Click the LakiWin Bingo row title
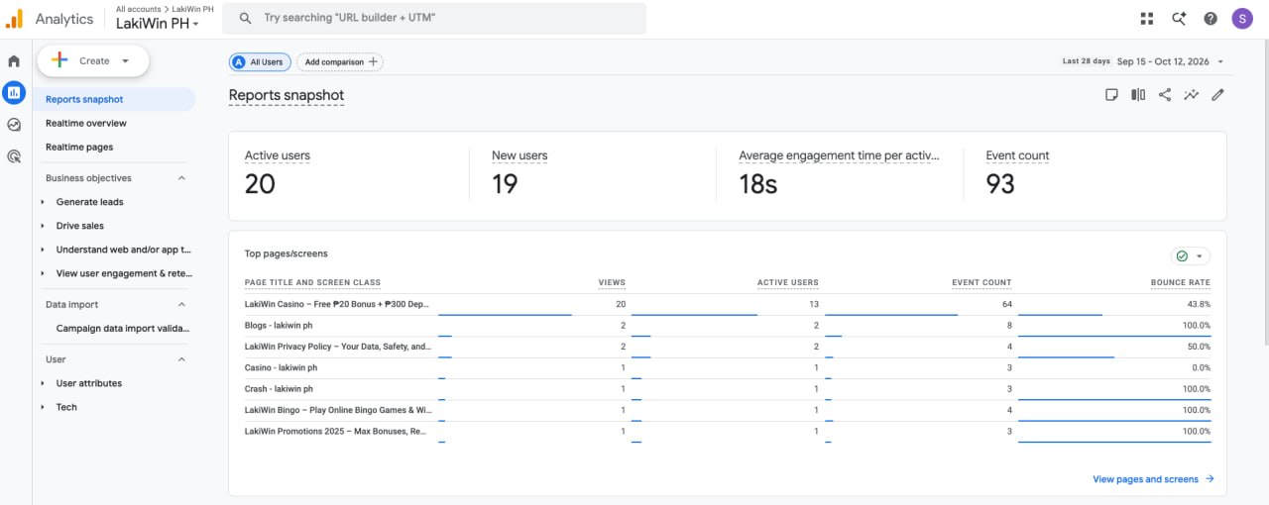Image resolution: width=1269 pixels, height=505 pixels. click(x=338, y=410)
